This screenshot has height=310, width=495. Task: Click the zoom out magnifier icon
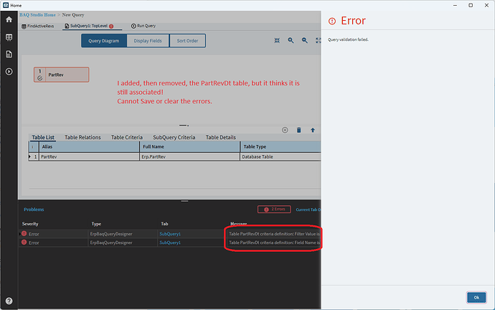pos(305,40)
